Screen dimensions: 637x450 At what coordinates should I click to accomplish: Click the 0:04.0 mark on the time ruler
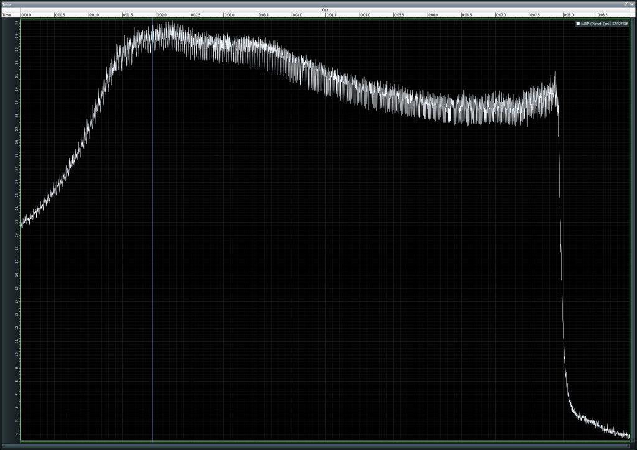[297, 15]
